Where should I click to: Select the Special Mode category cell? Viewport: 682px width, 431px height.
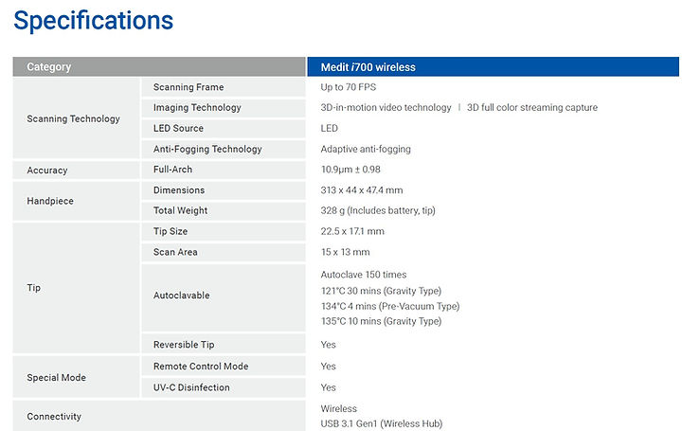76,377
